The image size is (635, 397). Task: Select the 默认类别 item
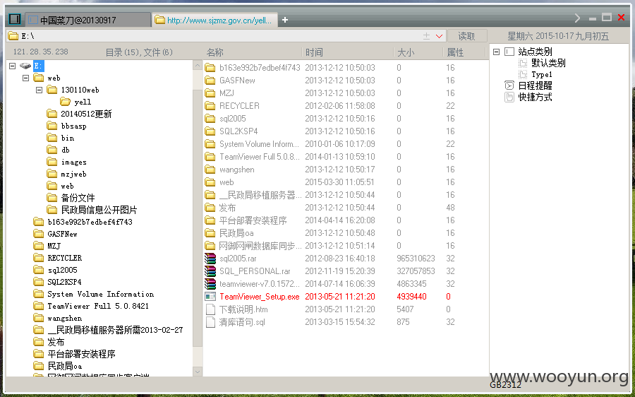click(x=548, y=63)
